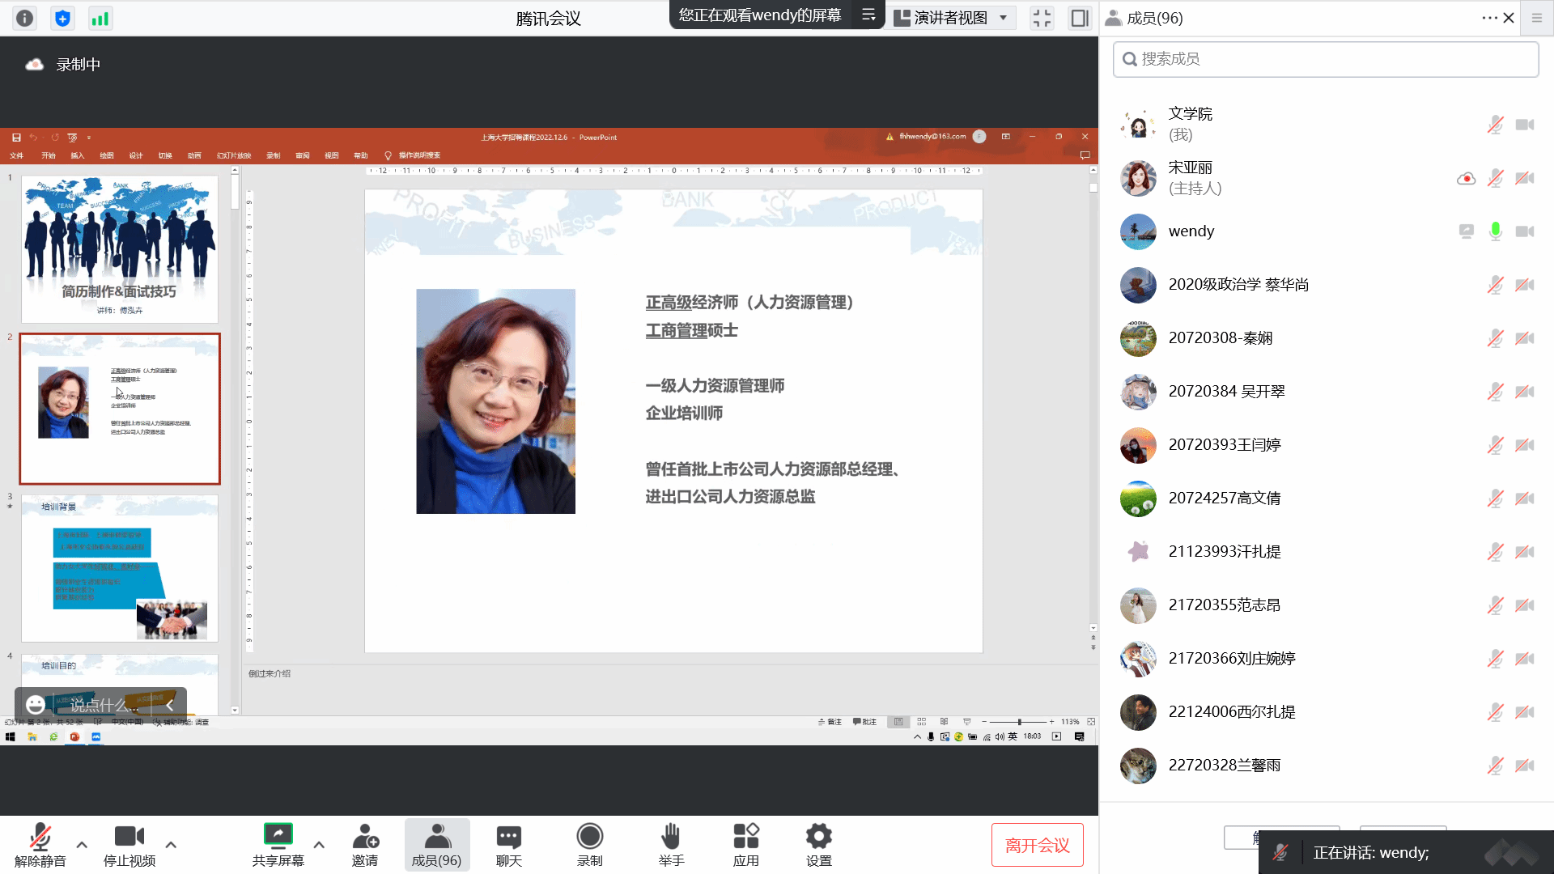Expand the audio options arrow beside 解除静音
The width and height of the screenshot is (1554, 874).
pos(82,844)
